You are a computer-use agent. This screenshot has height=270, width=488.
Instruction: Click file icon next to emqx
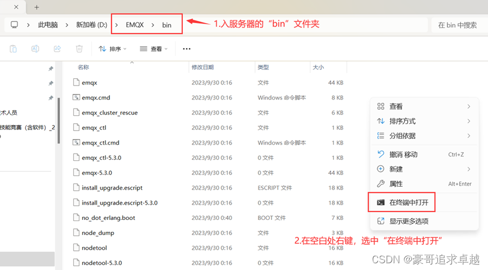coord(76,82)
